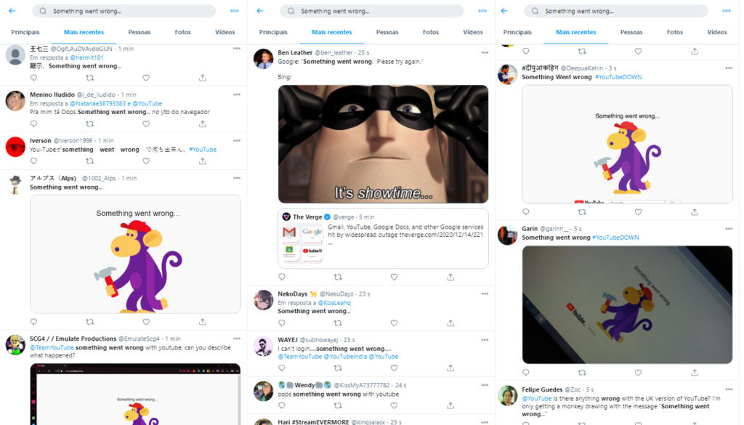Open more options for 王七三 tweet
744x425 pixels.
[237, 49]
